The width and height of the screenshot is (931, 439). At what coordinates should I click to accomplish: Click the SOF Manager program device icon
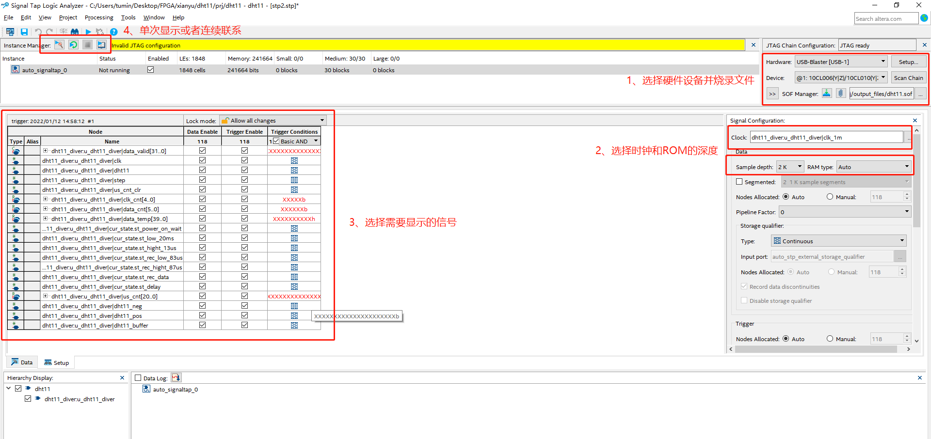tap(827, 93)
